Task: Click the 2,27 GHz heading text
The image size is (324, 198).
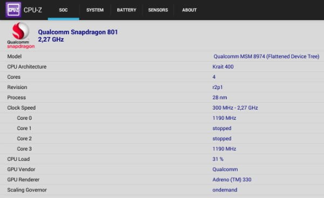Action: (51, 39)
